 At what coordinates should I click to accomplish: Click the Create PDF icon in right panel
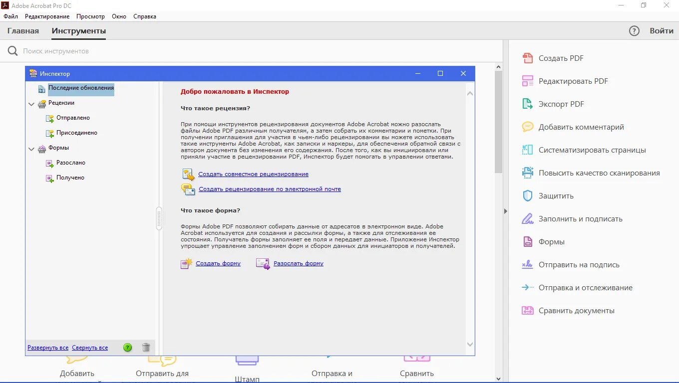pyautogui.click(x=527, y=58)
